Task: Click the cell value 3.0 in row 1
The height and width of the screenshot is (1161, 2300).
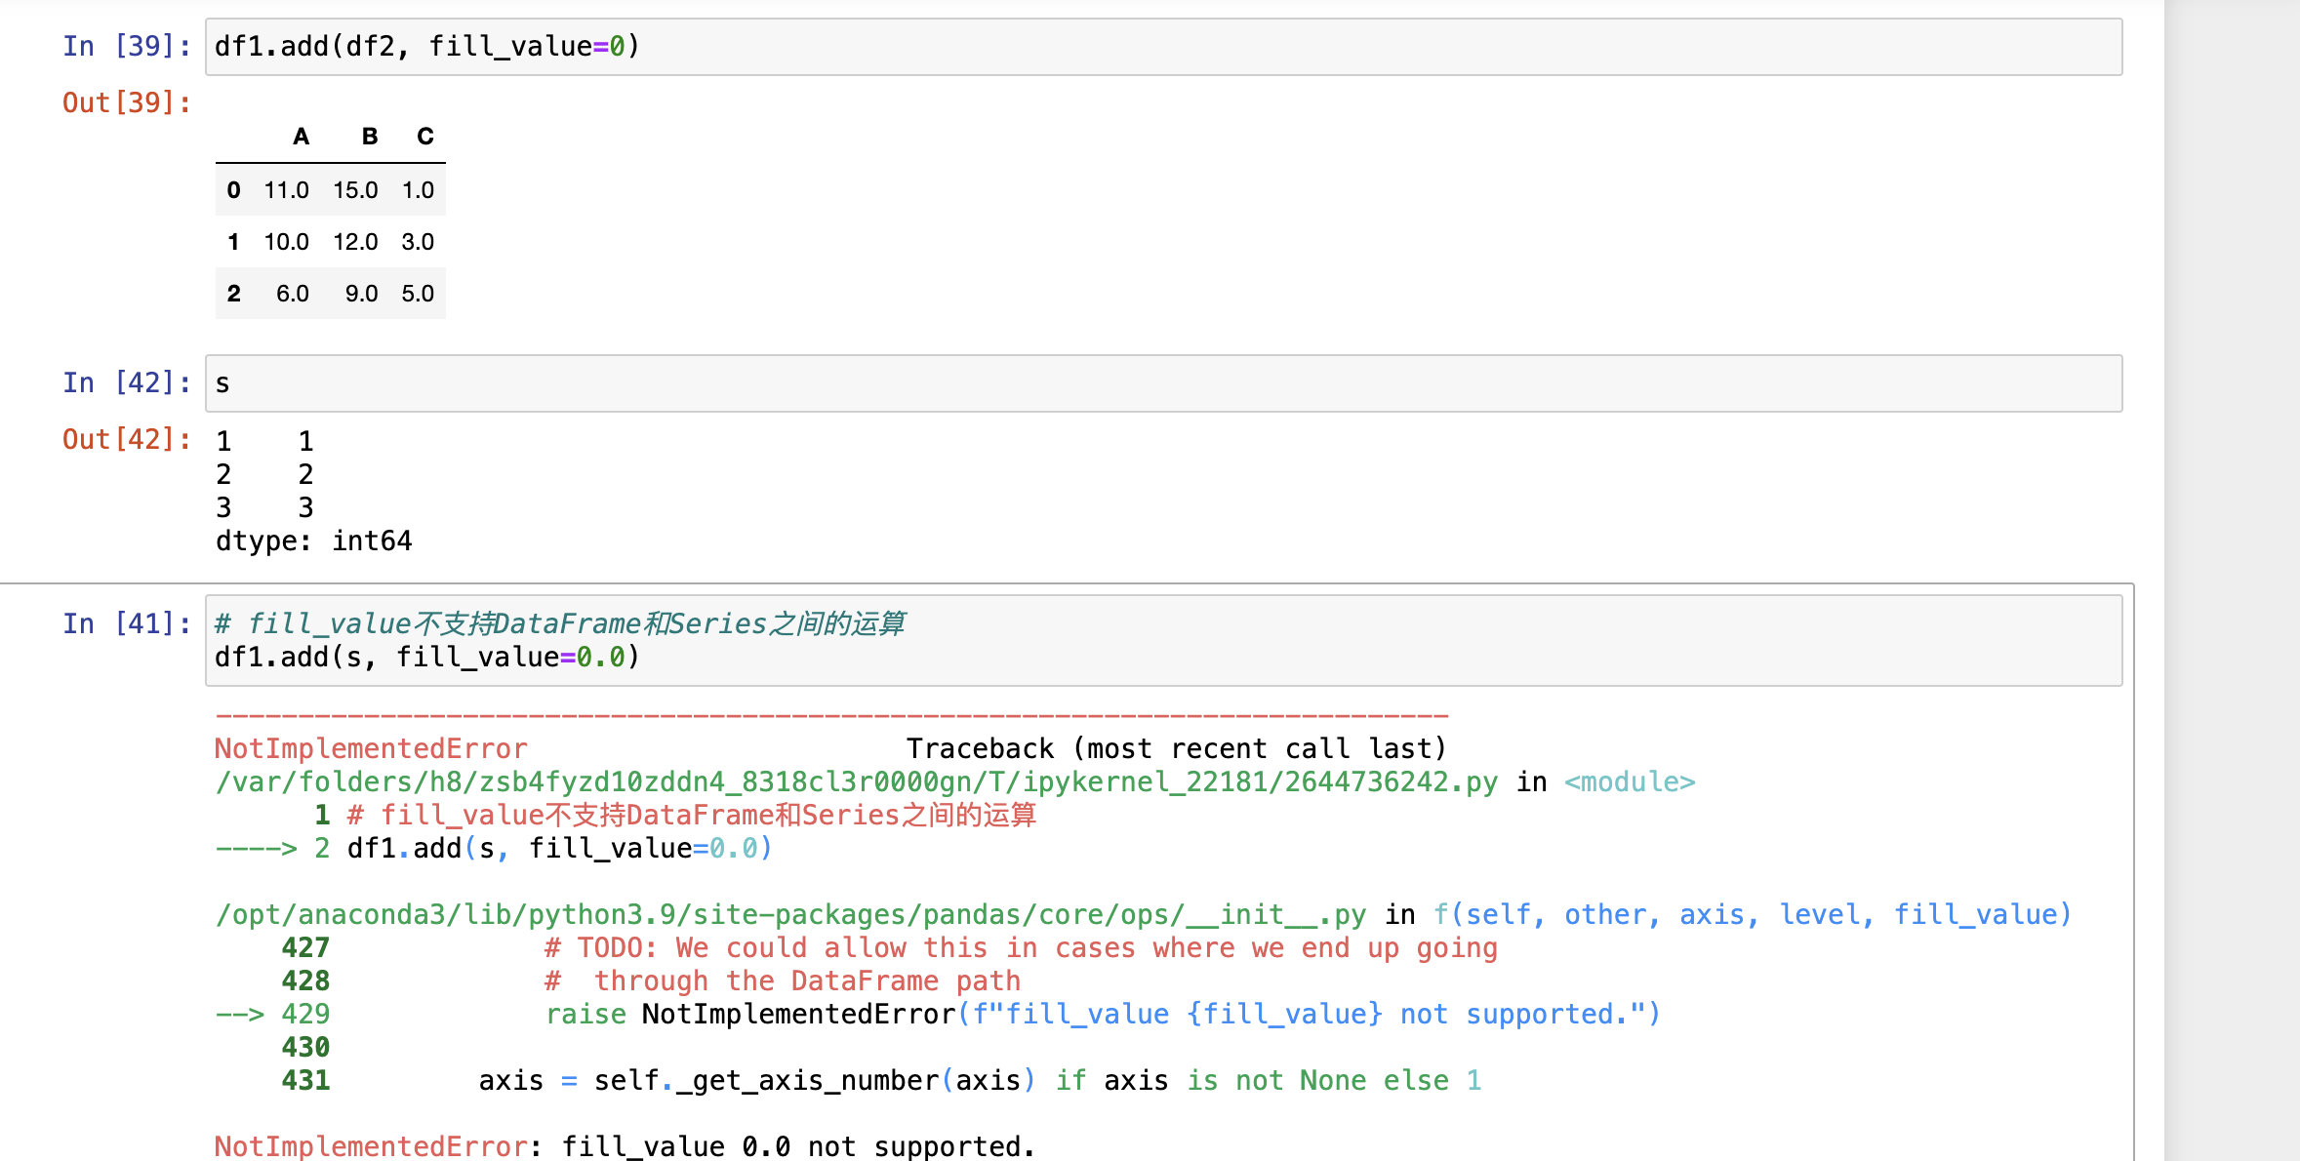Action: point(418,242)
